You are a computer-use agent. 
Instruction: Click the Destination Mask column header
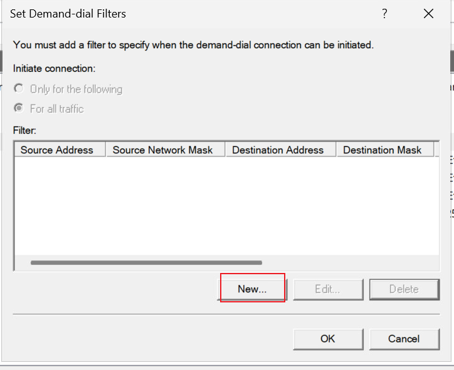385,150
